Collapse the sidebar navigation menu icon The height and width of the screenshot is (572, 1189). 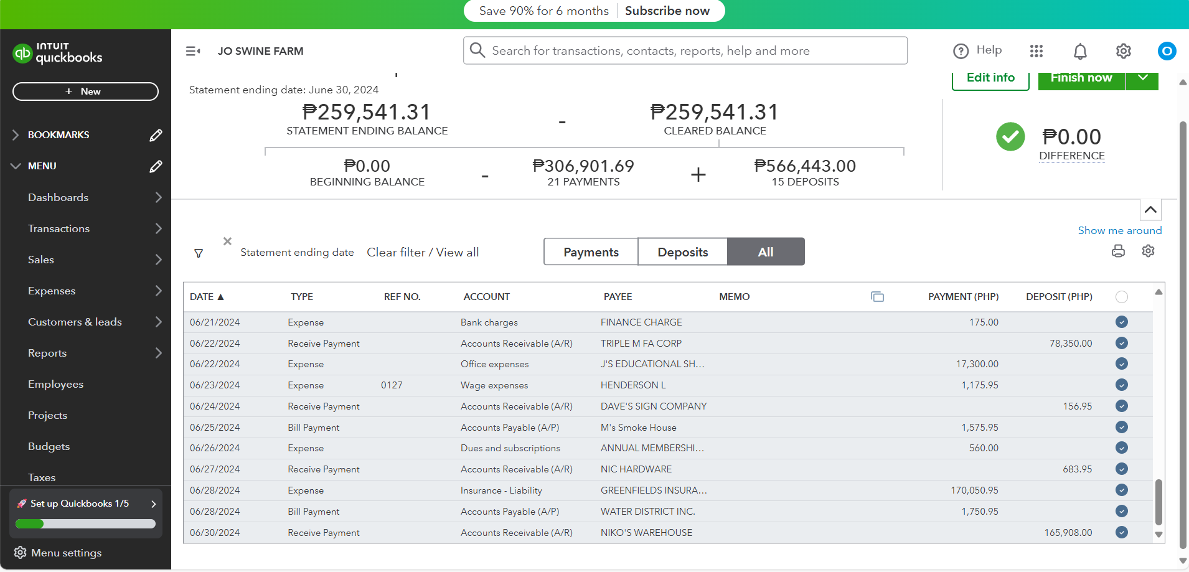coord(193,51)
